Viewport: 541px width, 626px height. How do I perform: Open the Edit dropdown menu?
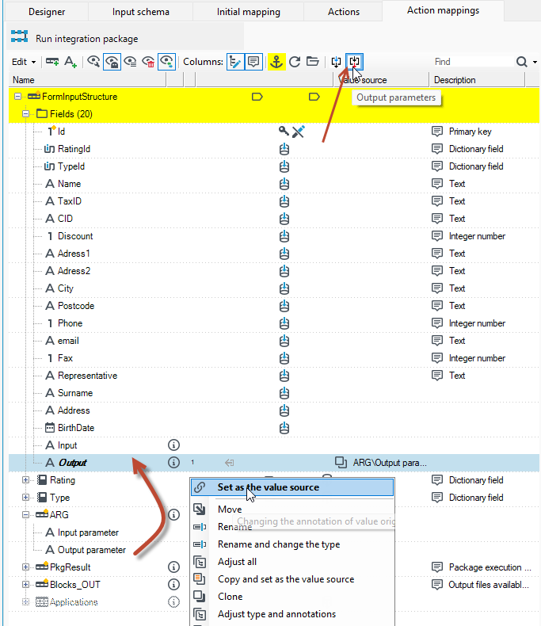tap(24, 62)
